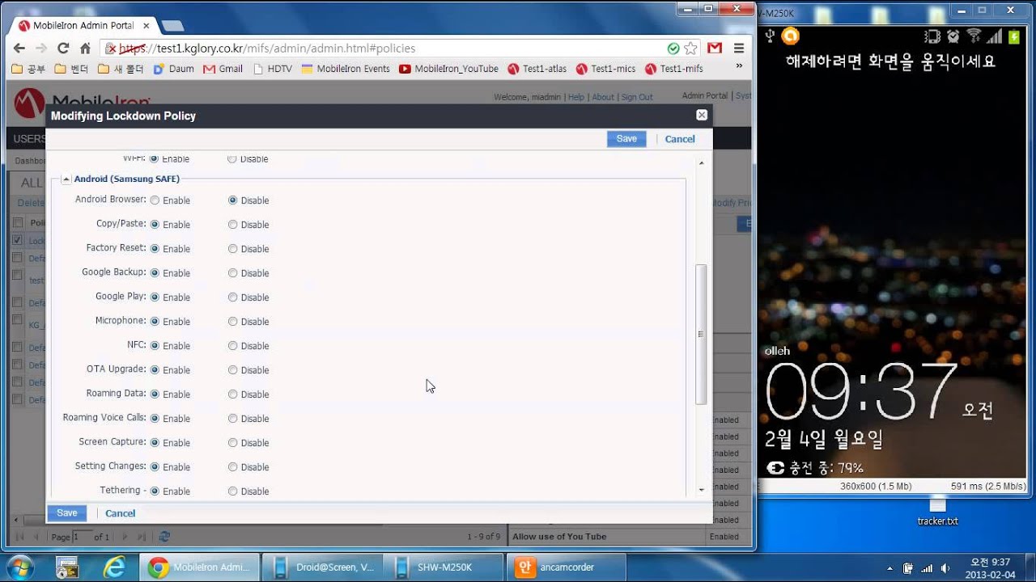Viewport: 1036px width, 582px height.
Task: Open tracker.txt desktop file
Action: pyautogui.click(x=937, y=512)
